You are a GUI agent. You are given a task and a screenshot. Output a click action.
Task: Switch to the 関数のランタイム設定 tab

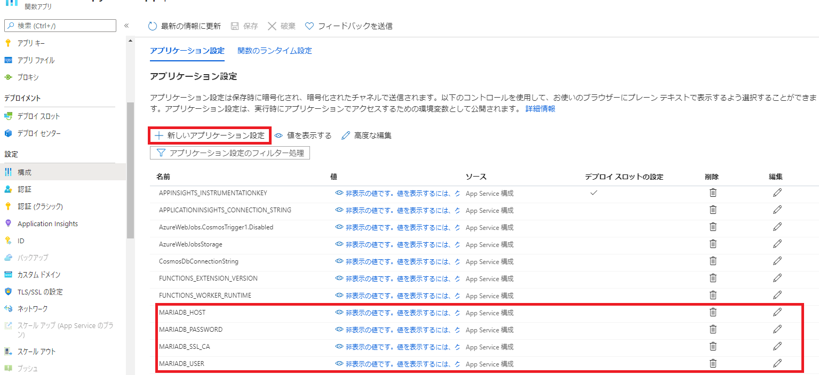(275, 50)
